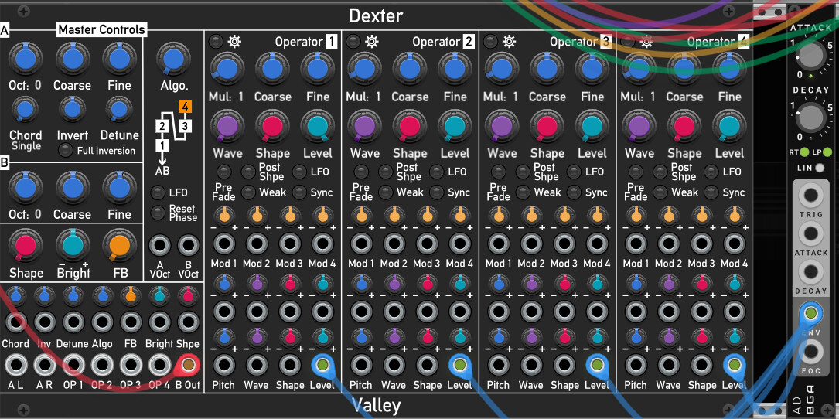
Task: Toggle the RT light on AD module
Action: click(804, 152)
